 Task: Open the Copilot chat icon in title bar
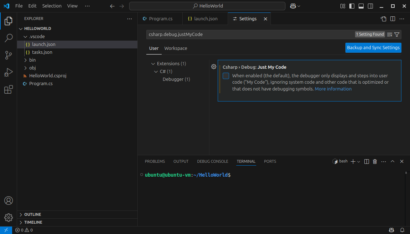[x=293, y=6]
